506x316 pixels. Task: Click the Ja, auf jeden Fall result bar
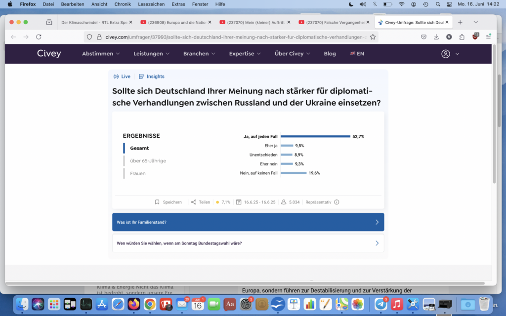[x=315, y=137]
